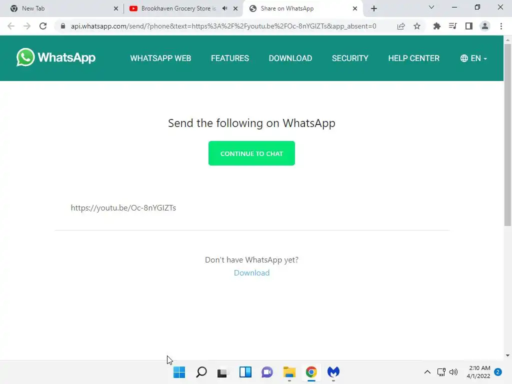Open Chrome three-dot menu
This screenshot has height=384, width=512.
[501, 26]
